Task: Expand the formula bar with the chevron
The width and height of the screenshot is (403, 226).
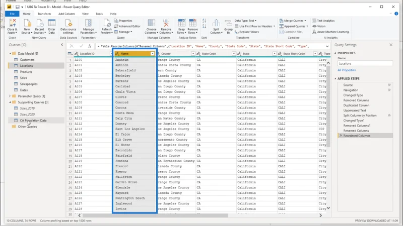Action: 327,46
